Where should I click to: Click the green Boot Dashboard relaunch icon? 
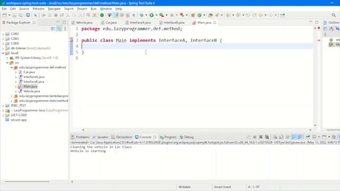point(101,15)
